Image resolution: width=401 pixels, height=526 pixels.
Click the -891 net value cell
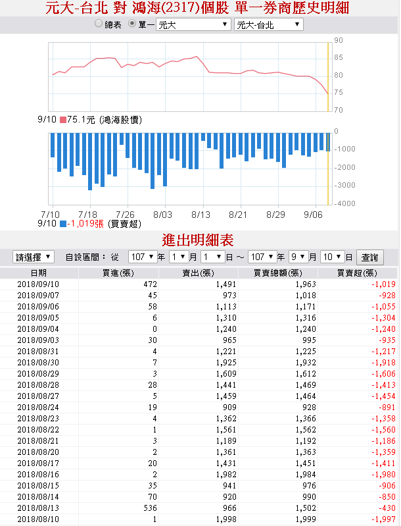[x=387, y=408]
